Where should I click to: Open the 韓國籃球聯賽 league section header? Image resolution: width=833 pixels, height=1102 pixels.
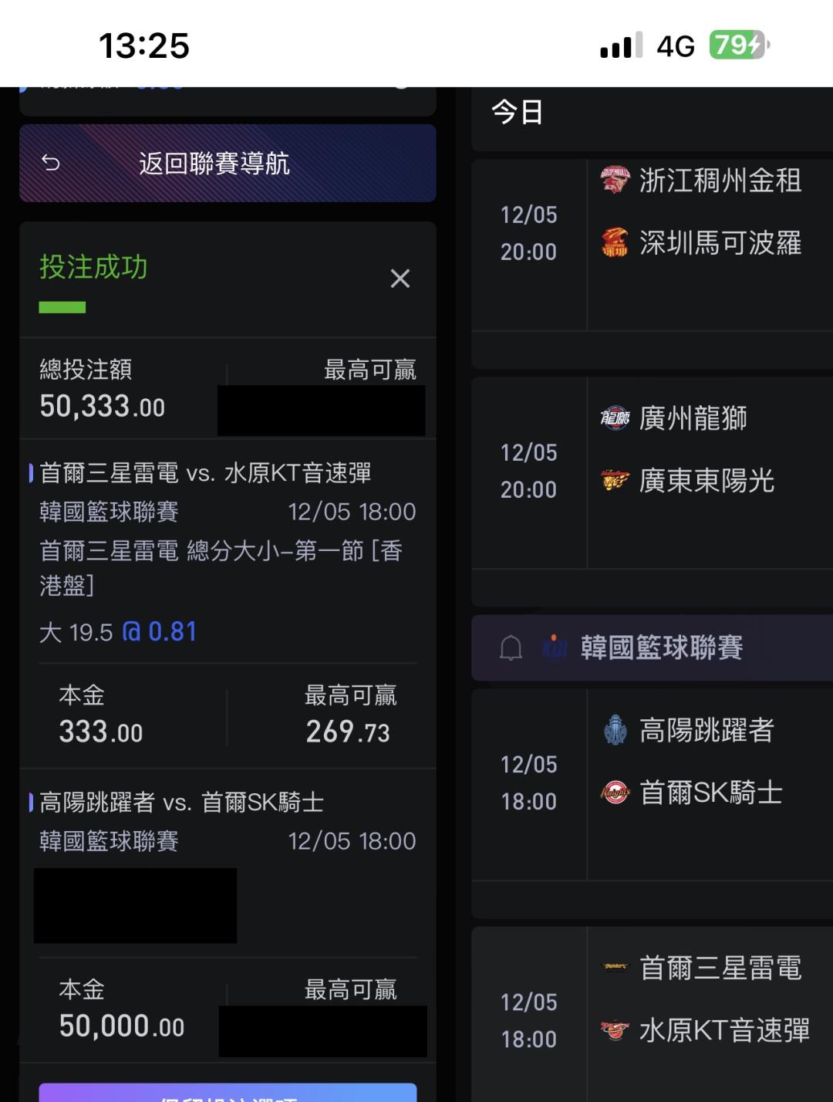point(661,647)
